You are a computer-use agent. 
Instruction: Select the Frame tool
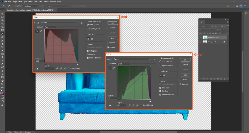(x=2, y=30)
